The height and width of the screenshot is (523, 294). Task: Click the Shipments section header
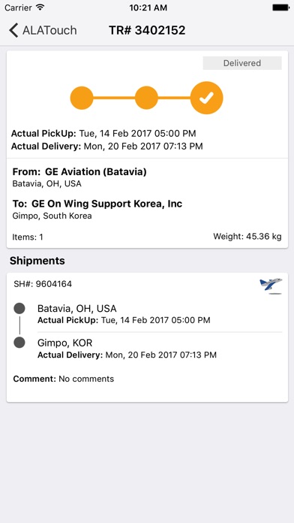point(37,261)
